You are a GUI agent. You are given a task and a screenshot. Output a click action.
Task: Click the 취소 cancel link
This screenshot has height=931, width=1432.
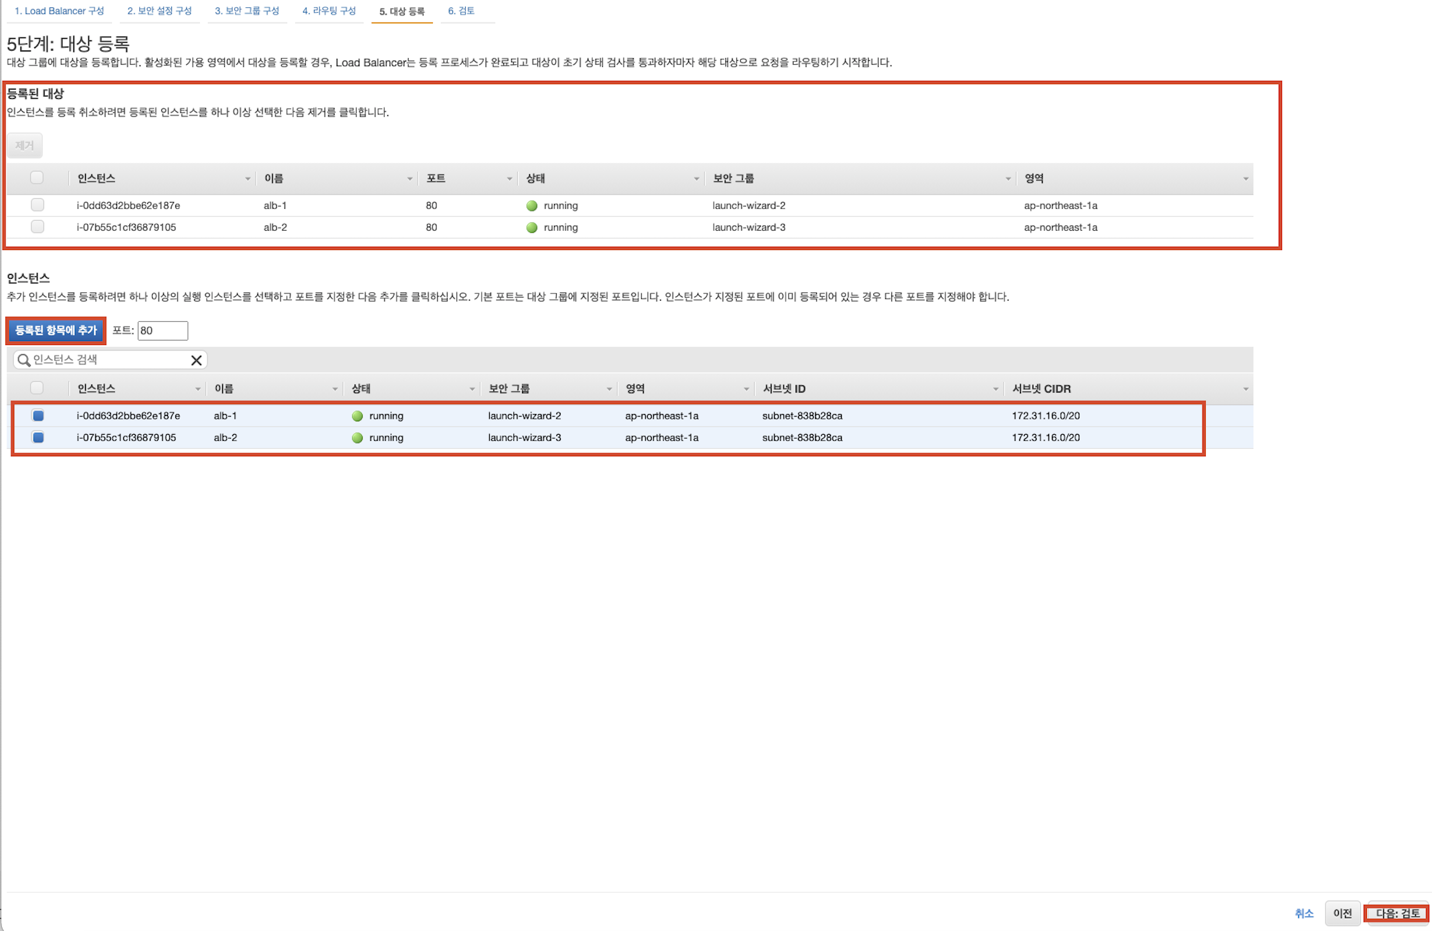click(1304, 914)
